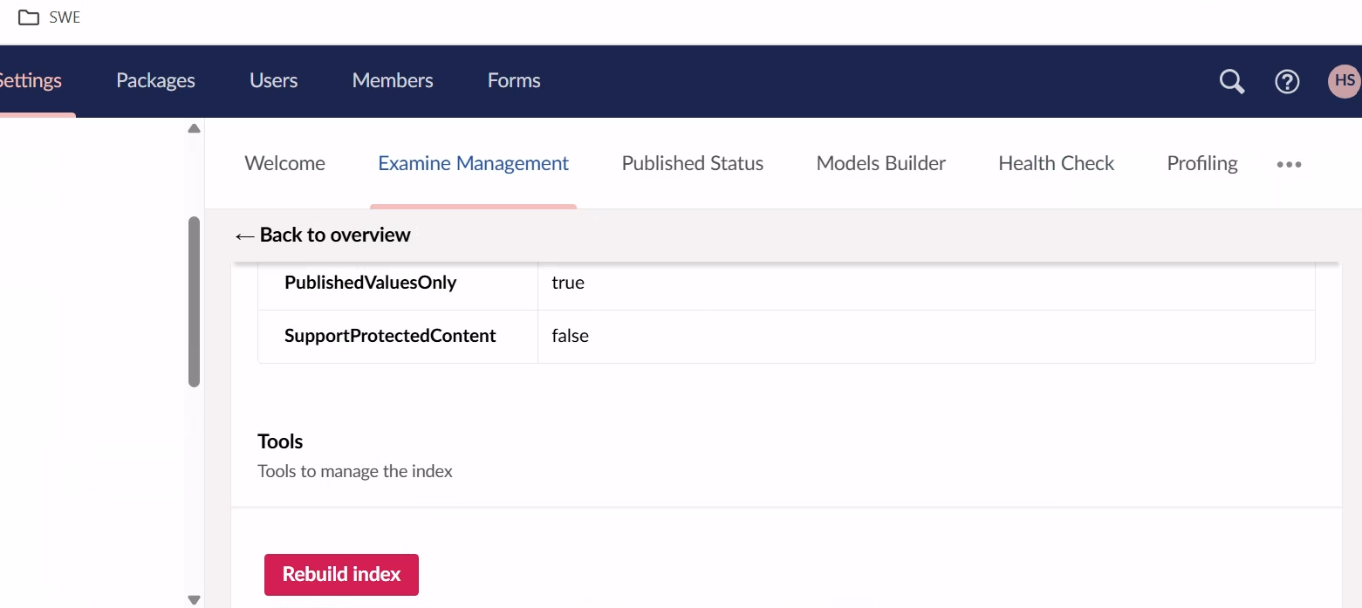This screenshot has height=608, width=1362.
Task: Go to the Health Check tab
Action: click(x=1057, y=163)
